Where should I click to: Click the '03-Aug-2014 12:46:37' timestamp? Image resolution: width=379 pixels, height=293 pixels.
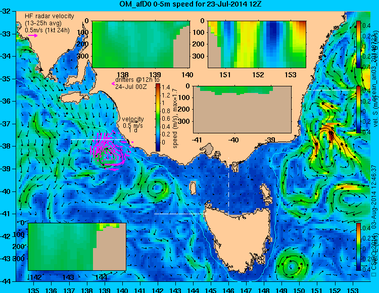(373, 196)
